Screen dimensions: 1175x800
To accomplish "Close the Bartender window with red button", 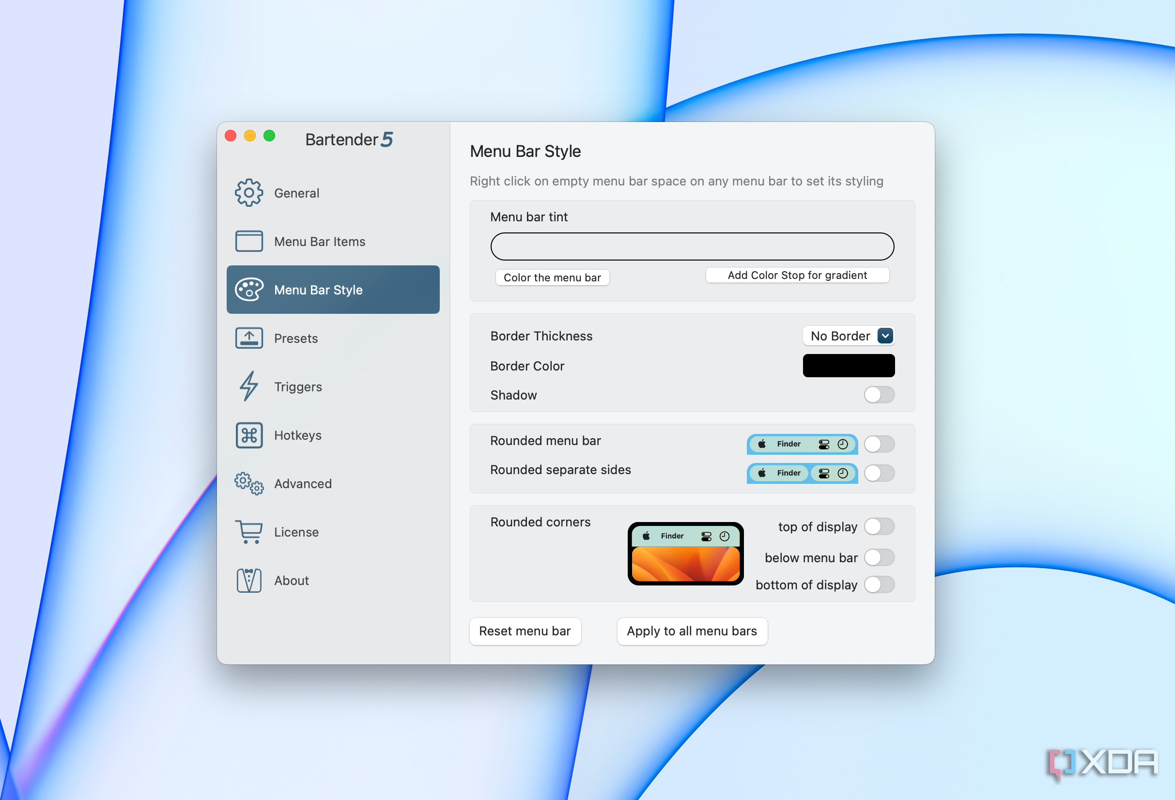I will click(x=231, y=136).
